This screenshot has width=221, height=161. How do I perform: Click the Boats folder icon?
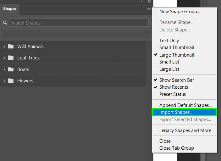click(x=11, y=69)
